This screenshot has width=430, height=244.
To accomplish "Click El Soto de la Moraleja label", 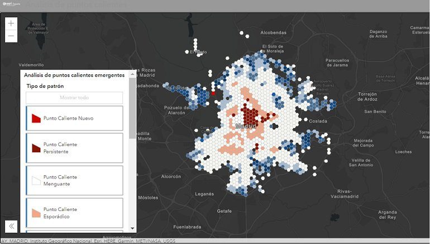I will pos(272,49).
